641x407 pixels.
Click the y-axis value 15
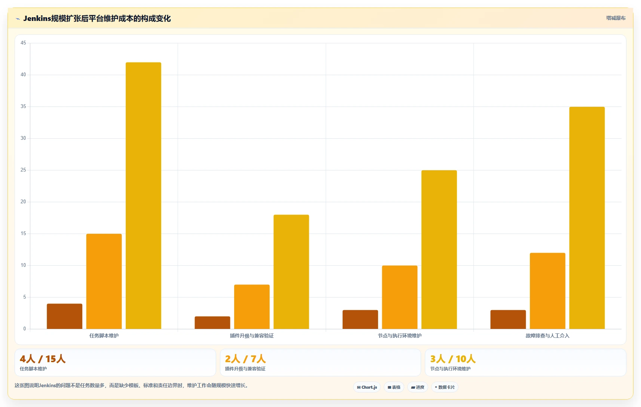click(23, 234)
